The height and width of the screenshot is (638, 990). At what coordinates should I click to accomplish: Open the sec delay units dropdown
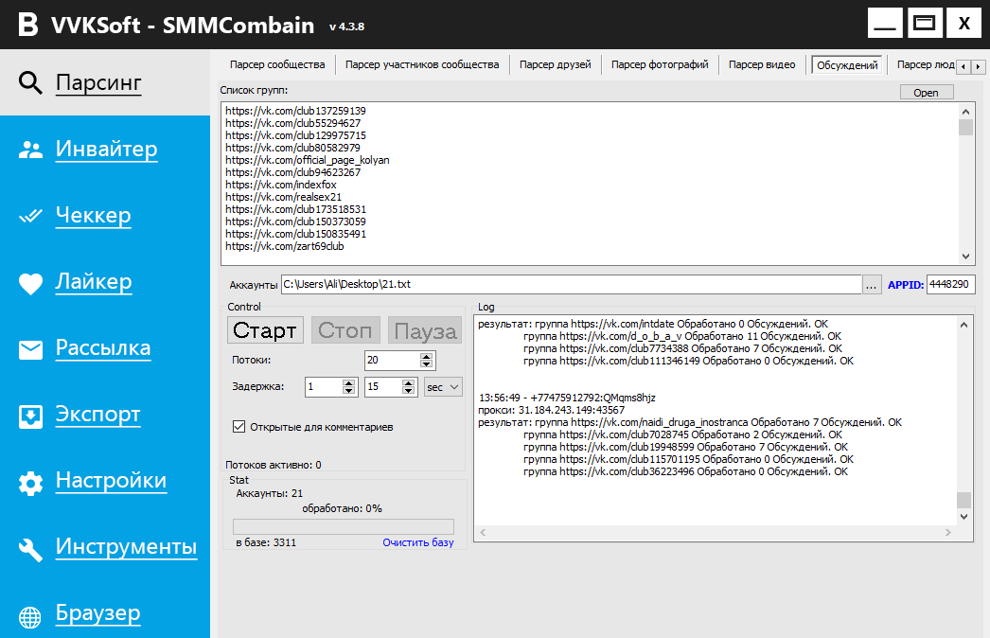443,387
